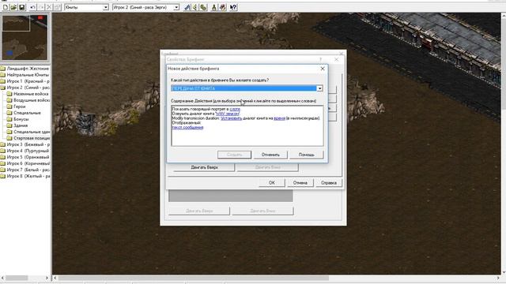506x284 pixels.
Task: Click the minimap thumbnail
Action: click(x=25, y=38)
